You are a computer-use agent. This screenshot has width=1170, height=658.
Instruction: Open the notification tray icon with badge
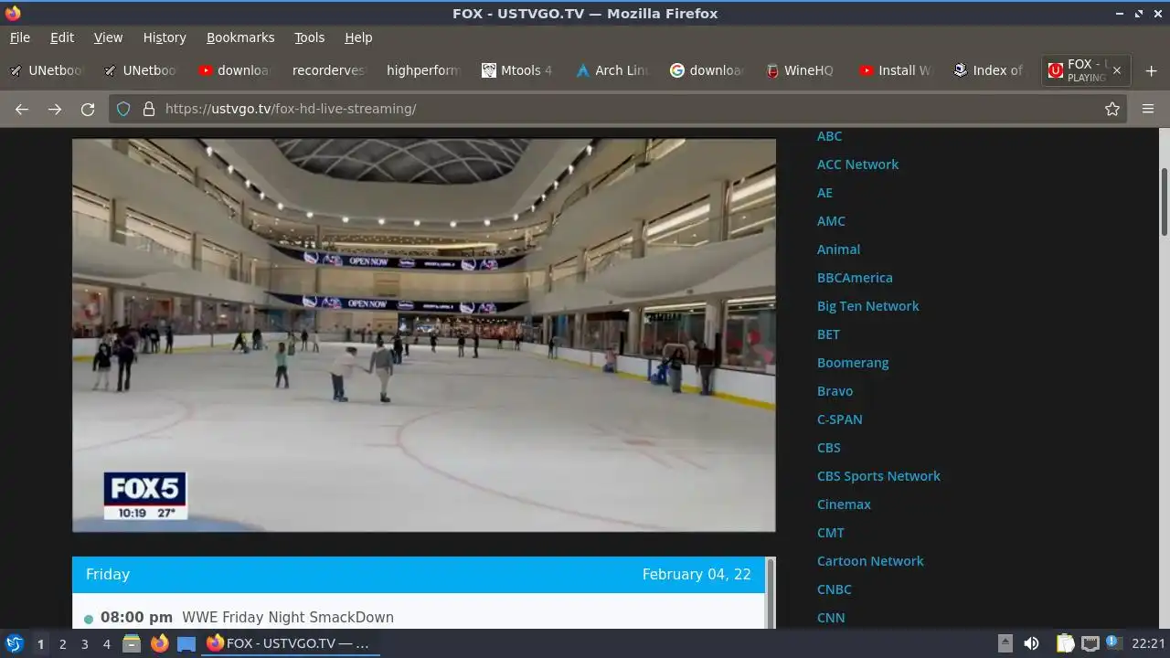[x=1113, y=642]
